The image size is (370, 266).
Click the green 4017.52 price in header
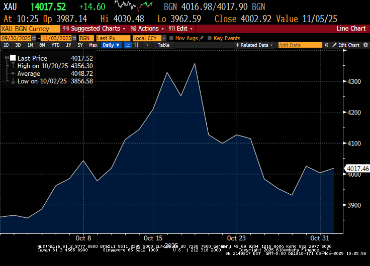pyautogui.click(x=48, y=7)
